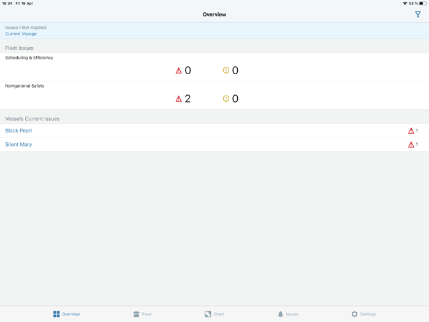The width and height of the screenshot is (429, 322).
Task: Tap the Issues bell icon
Action: point(281,314)
